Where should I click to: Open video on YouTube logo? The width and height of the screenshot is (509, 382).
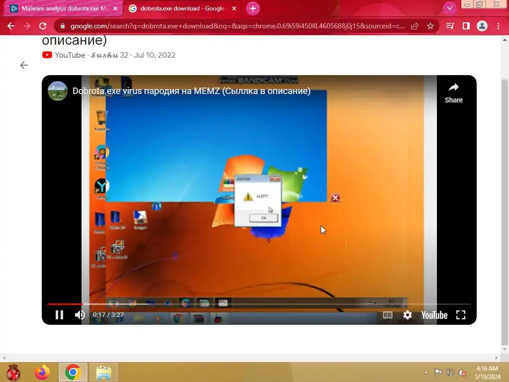point(434,315)
